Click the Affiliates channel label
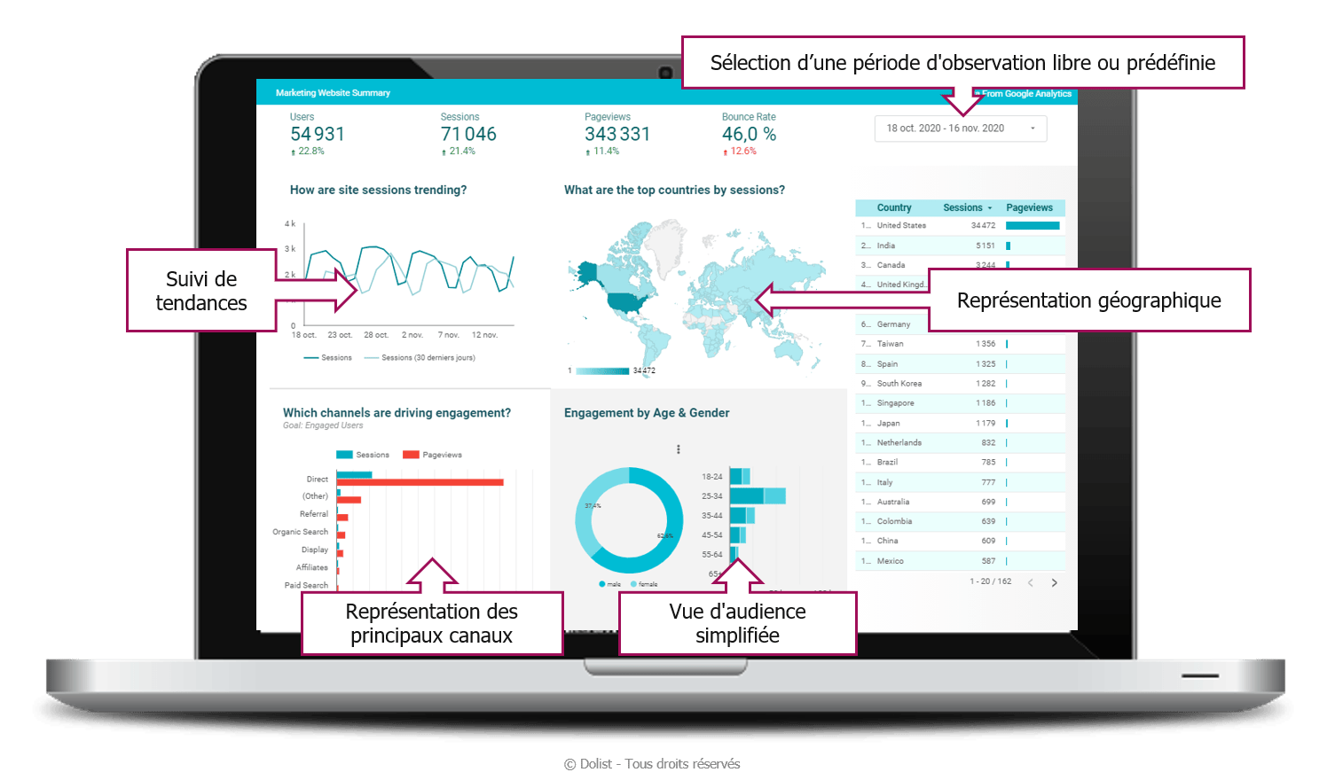Viewport: 1335px width, 780px height. tap(312, 567)
